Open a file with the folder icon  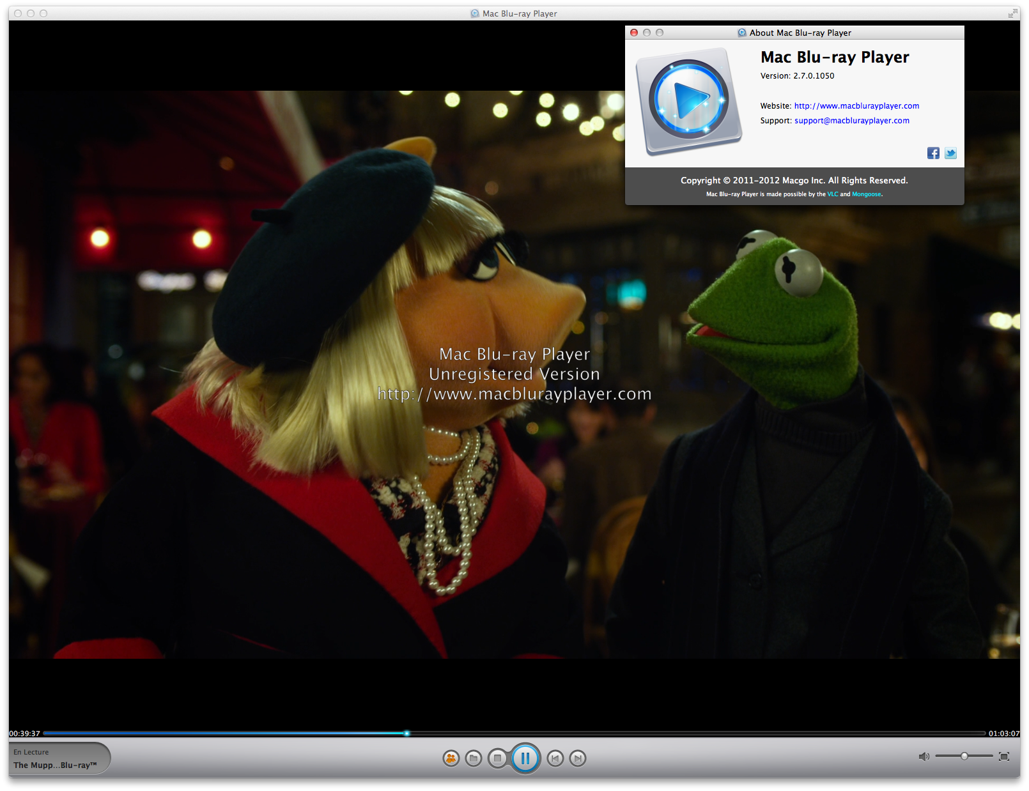tap(474, 758)
